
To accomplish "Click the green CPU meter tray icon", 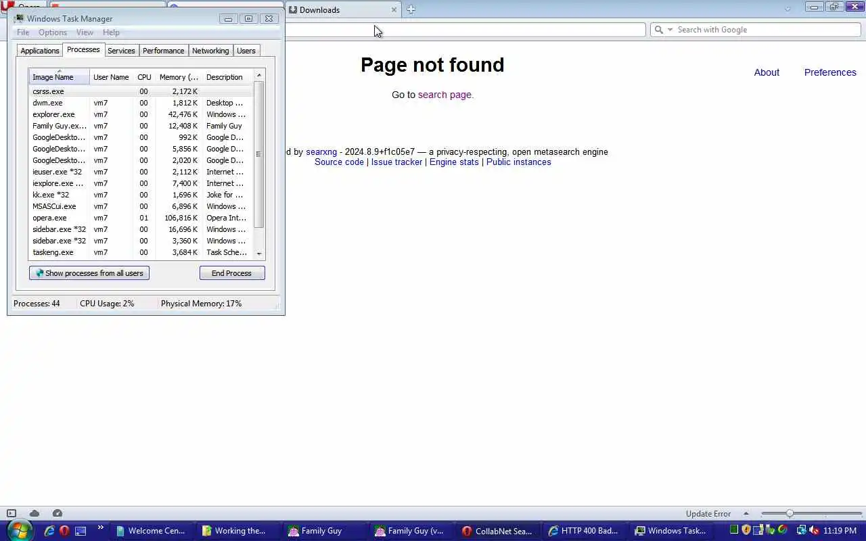I will (734, 530).
